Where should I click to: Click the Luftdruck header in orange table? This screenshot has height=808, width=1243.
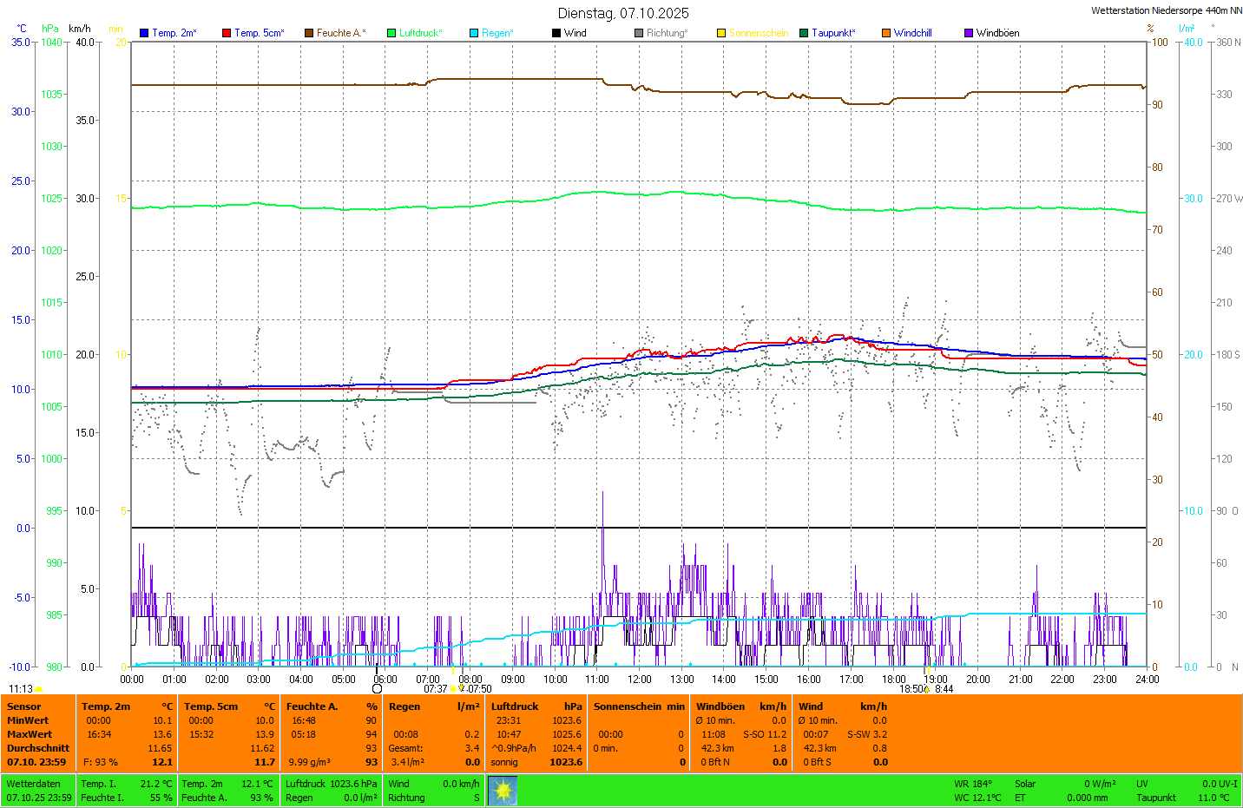pos(515,706)
